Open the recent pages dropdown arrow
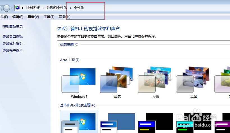230x133 pixels. click(x=12, y=8)
